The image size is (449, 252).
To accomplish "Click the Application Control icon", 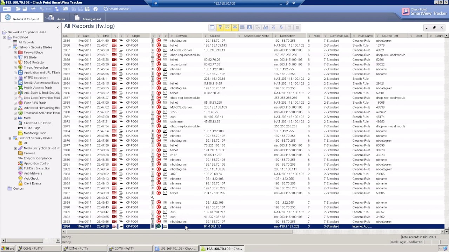I will 20,163.
